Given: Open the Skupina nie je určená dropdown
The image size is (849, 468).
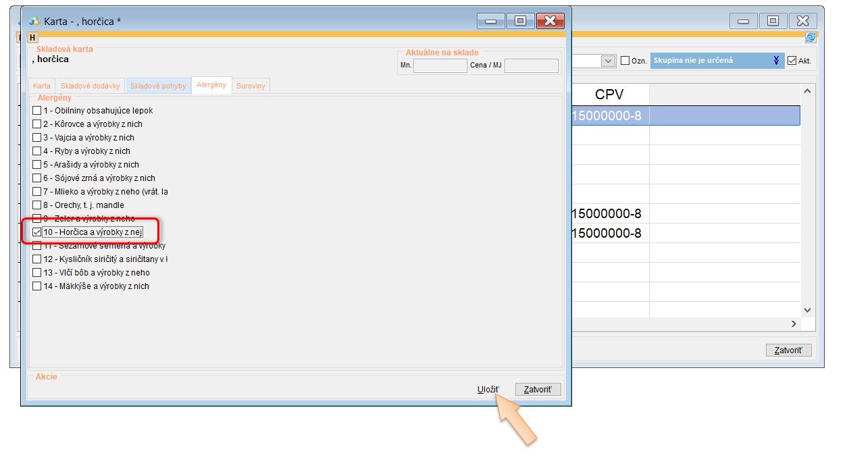Looking at the screenshot, I should (x=776, y=61).
